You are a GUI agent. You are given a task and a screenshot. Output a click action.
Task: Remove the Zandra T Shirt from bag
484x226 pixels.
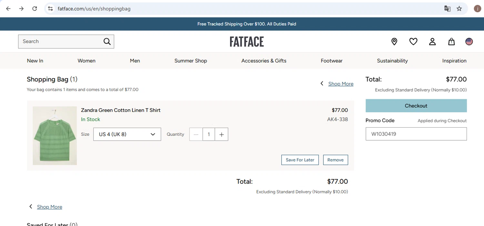tap(336, 160)
